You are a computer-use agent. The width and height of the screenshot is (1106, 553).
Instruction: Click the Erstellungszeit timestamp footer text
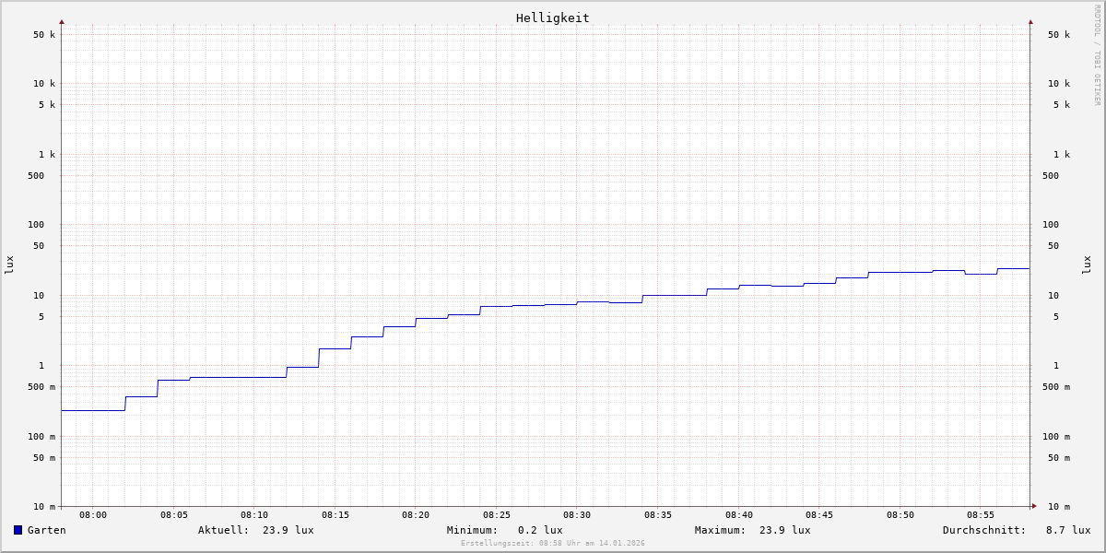tap(553, 544)
